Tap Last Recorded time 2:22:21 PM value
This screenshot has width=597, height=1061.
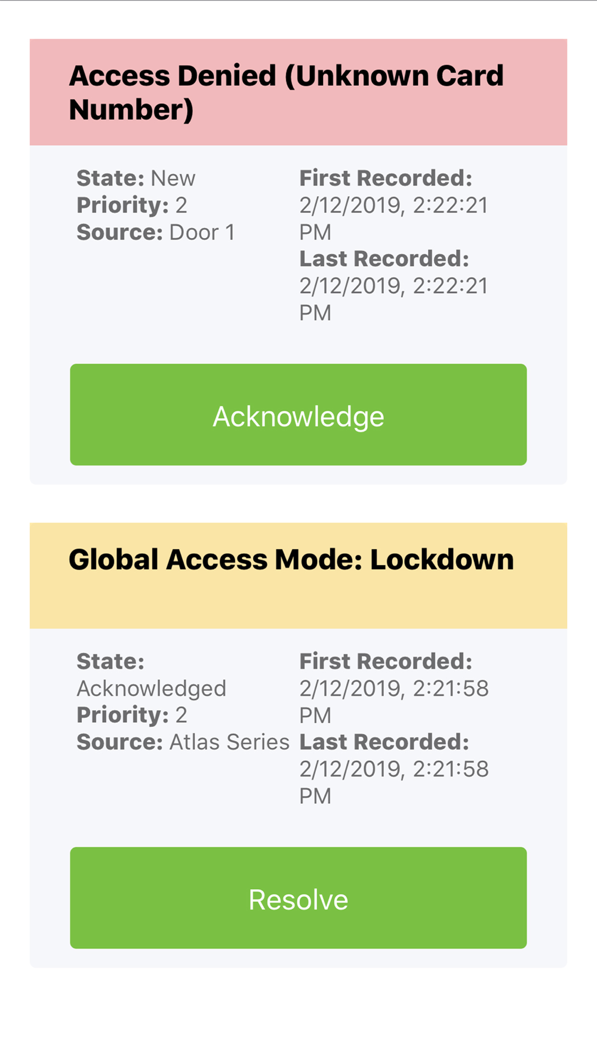click(x=393, y=299)
